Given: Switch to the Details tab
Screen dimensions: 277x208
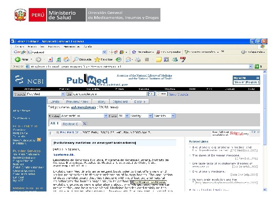Looking at the screenshot, I should [x=140, y=102].
